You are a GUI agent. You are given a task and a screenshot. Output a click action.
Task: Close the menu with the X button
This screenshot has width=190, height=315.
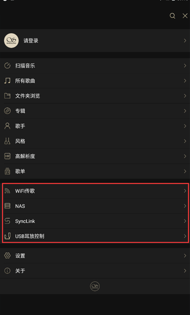tap(185, 16)
